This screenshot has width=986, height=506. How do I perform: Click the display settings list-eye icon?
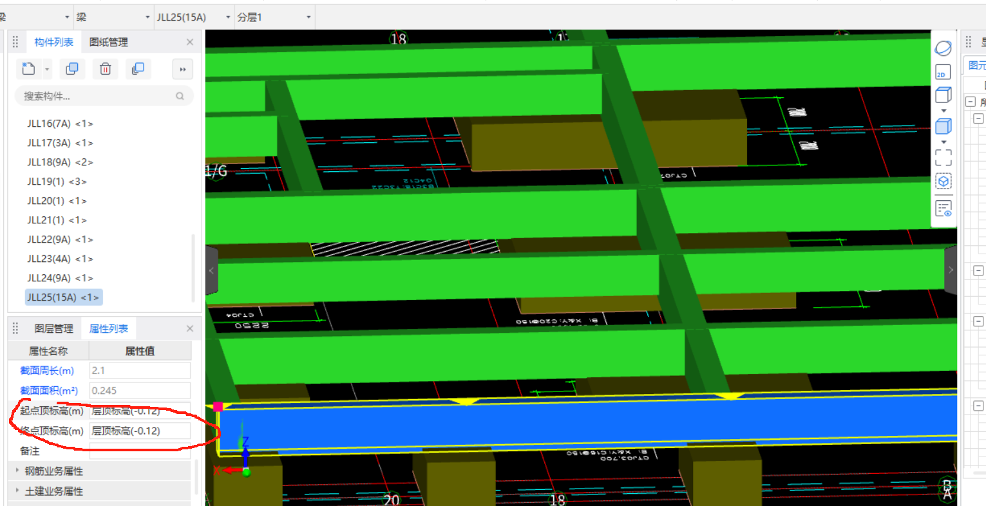click(943, 209)
